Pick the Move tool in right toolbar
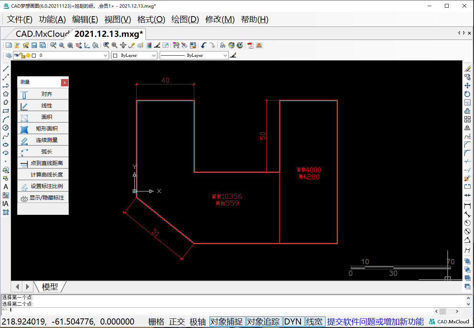The height and width of the screenshot is (328, 474). [x=467, y=86]
